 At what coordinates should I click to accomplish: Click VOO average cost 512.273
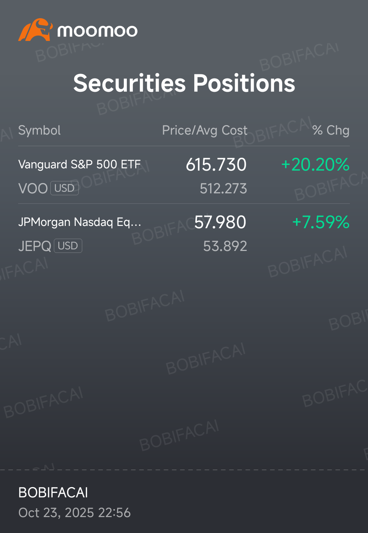point(223,188)
